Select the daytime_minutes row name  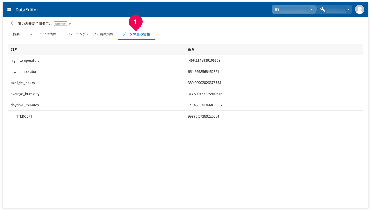coord(25,105)
